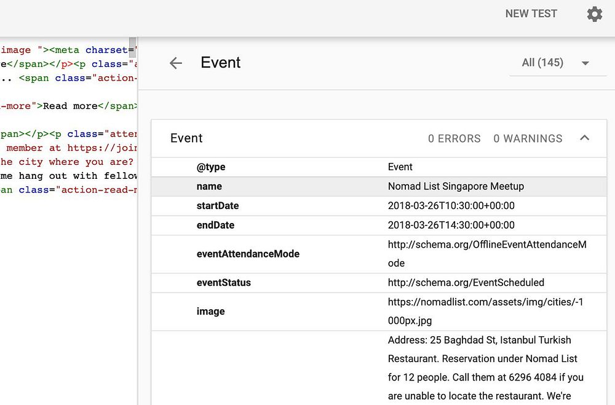The width and height of the screenshot is (615, 405).
Task: Open the All (145) filter dropdown
Action: pos(557,63)
